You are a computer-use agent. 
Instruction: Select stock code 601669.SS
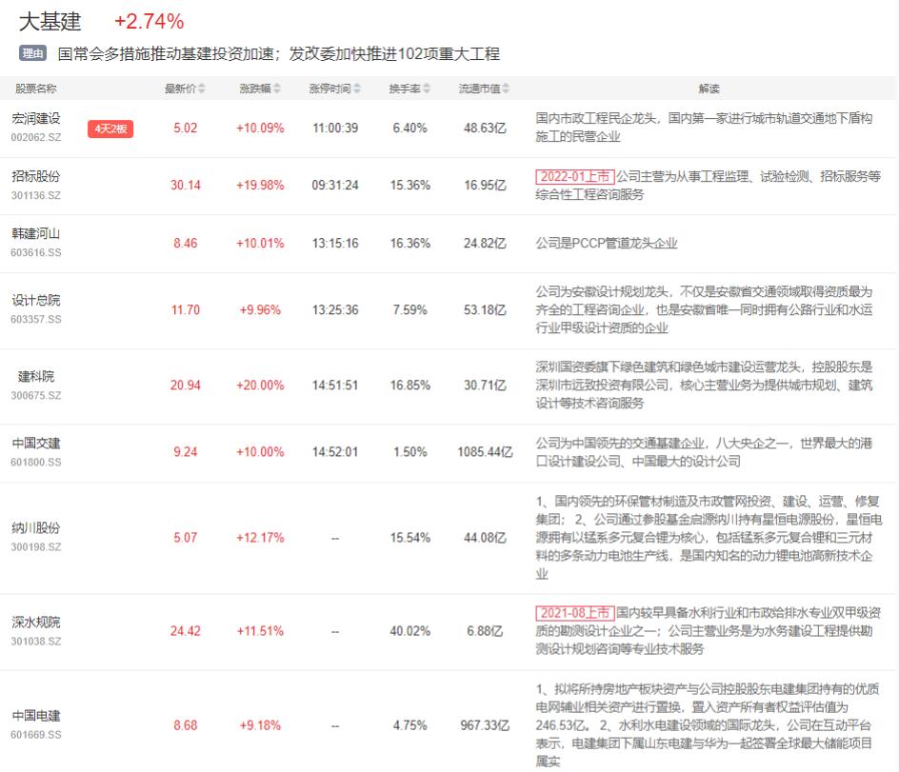(x=36, y=735)
